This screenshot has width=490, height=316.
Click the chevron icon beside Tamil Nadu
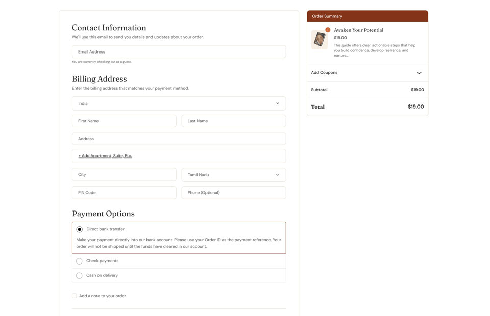(x=278, y=174)
